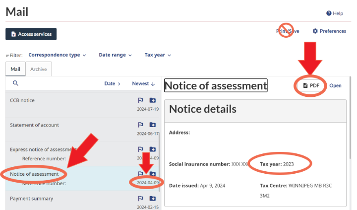Expand the Correspondence type filter
This screenshot has height=210, width=357.
(57, 55)
